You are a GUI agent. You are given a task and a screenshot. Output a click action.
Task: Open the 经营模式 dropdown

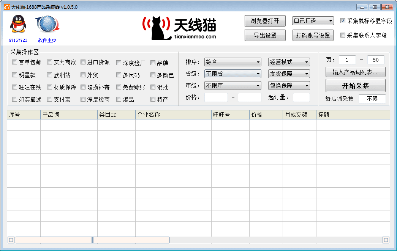click(x=289, y=62)
